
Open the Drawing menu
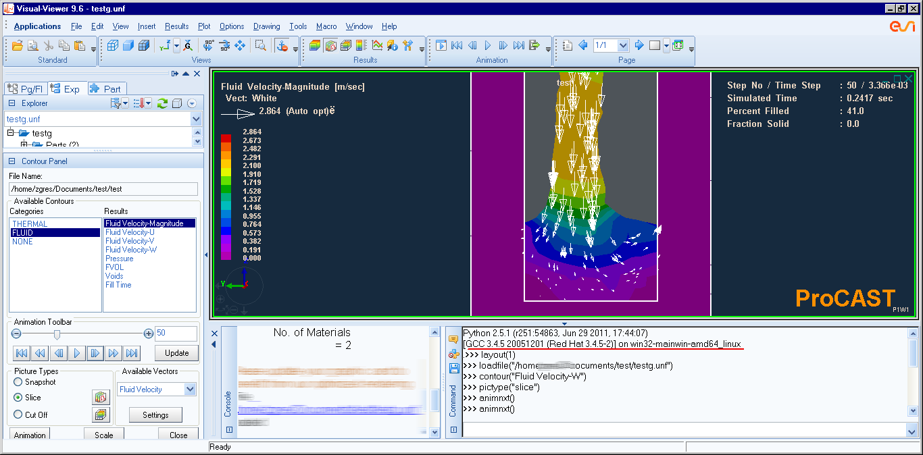267,26
